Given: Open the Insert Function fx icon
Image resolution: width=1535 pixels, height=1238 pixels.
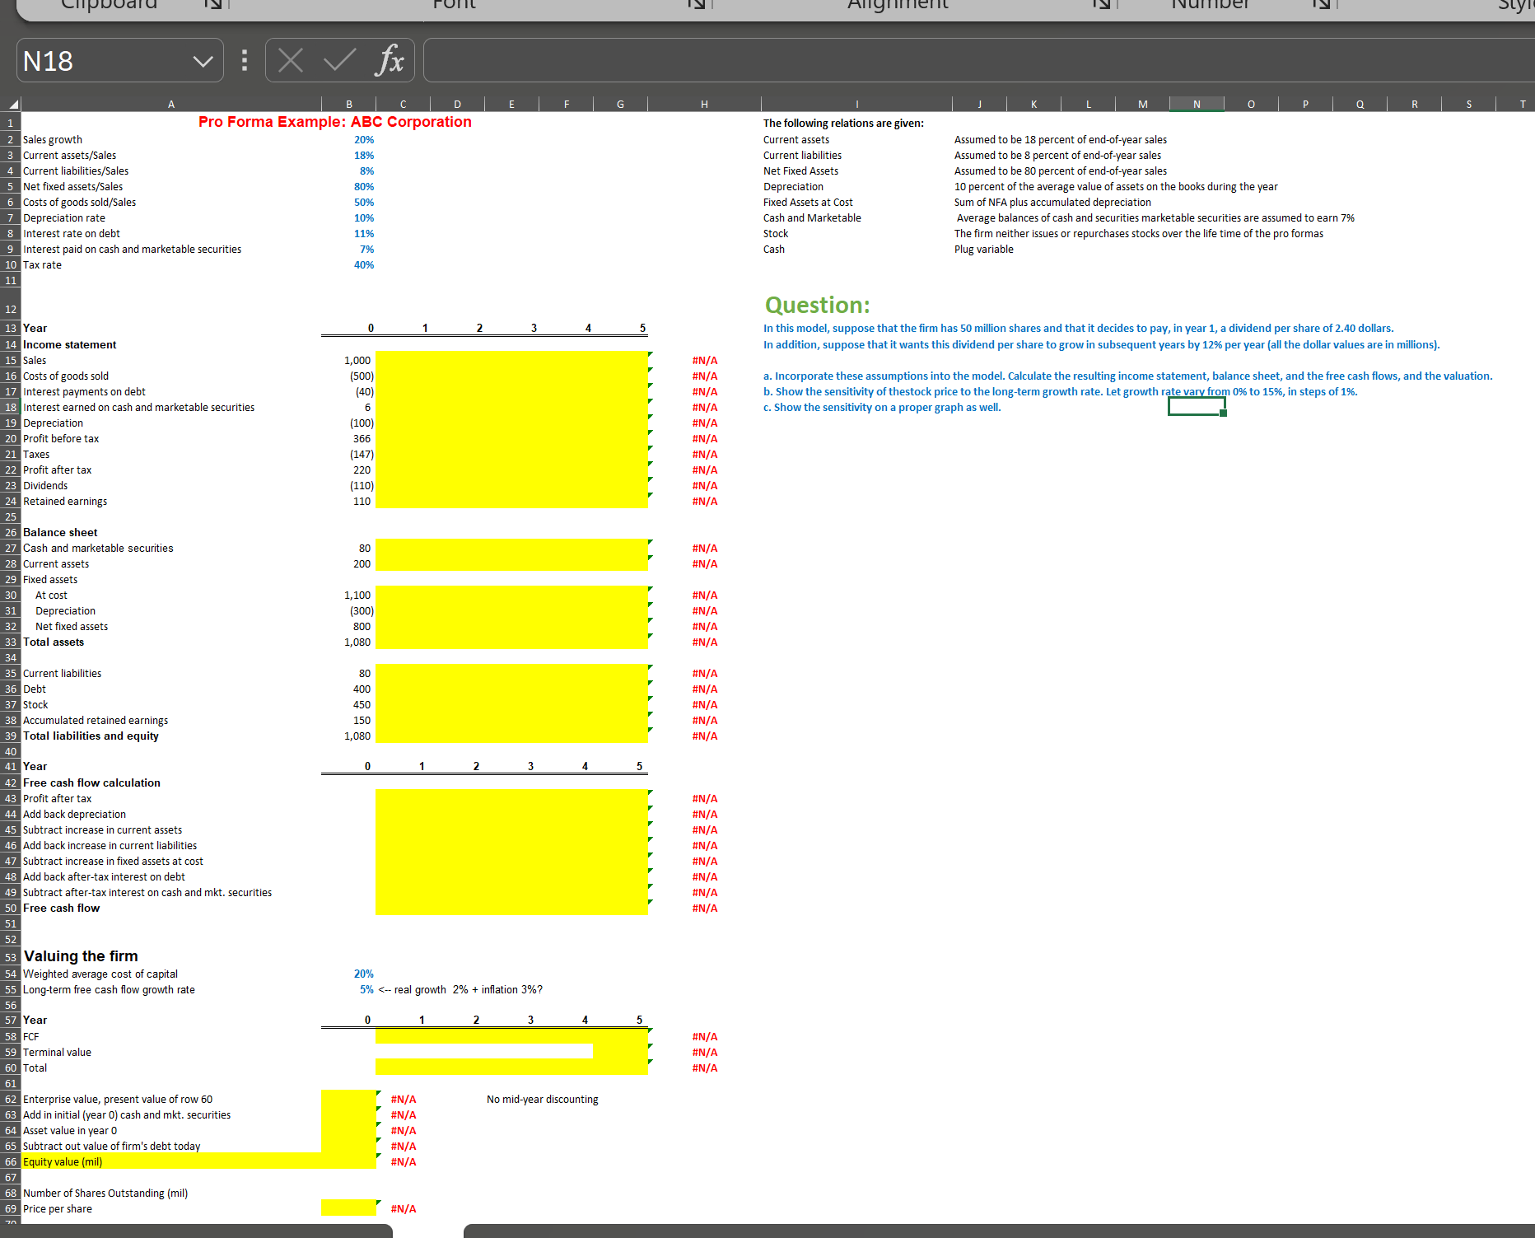Looking at the screenshot, I should point(390,60).
